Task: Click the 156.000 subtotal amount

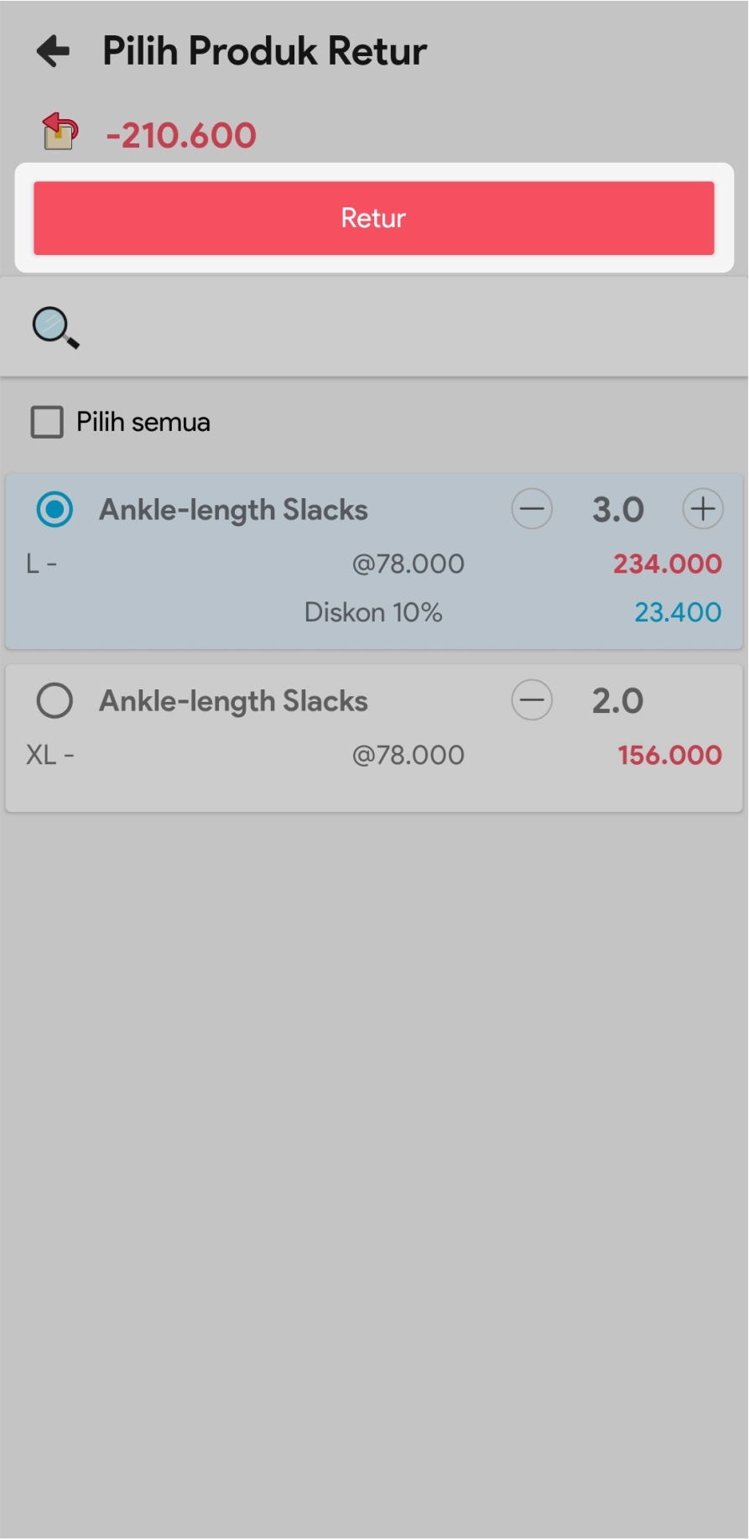Action: pos(669,755)
